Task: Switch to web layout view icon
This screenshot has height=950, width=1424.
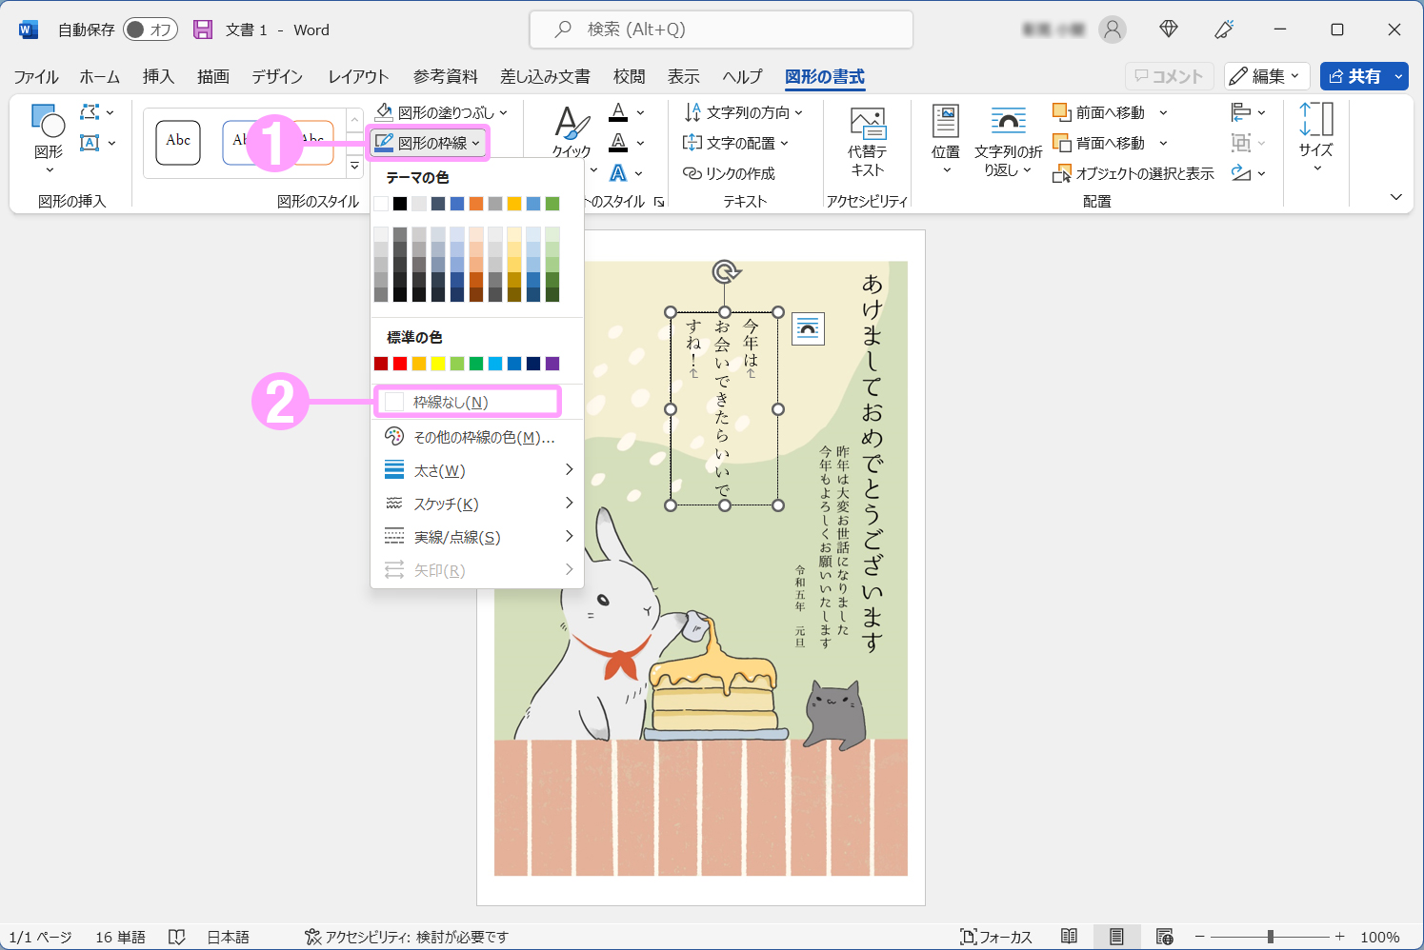Action: (x=1164, y=937)
